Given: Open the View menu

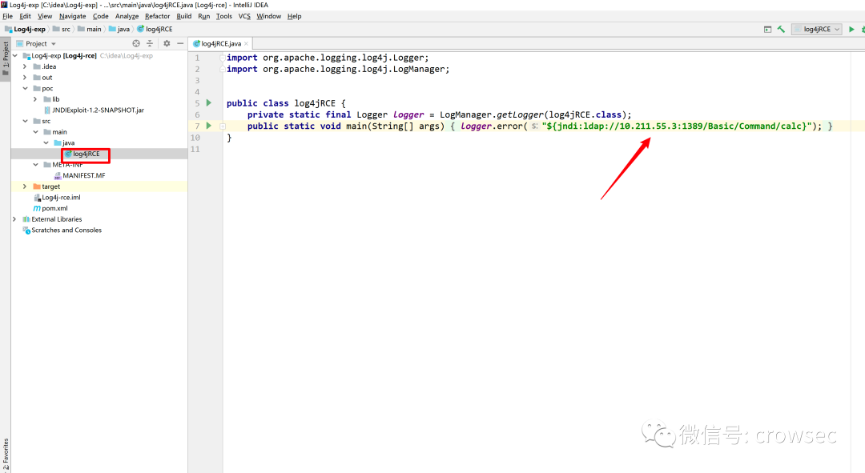Looking at the screenshot, I should click(45, 16).
